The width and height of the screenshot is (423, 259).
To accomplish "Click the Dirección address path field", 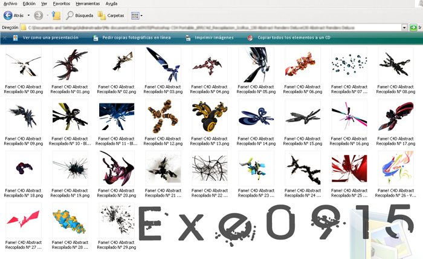I will pos(211,27).
